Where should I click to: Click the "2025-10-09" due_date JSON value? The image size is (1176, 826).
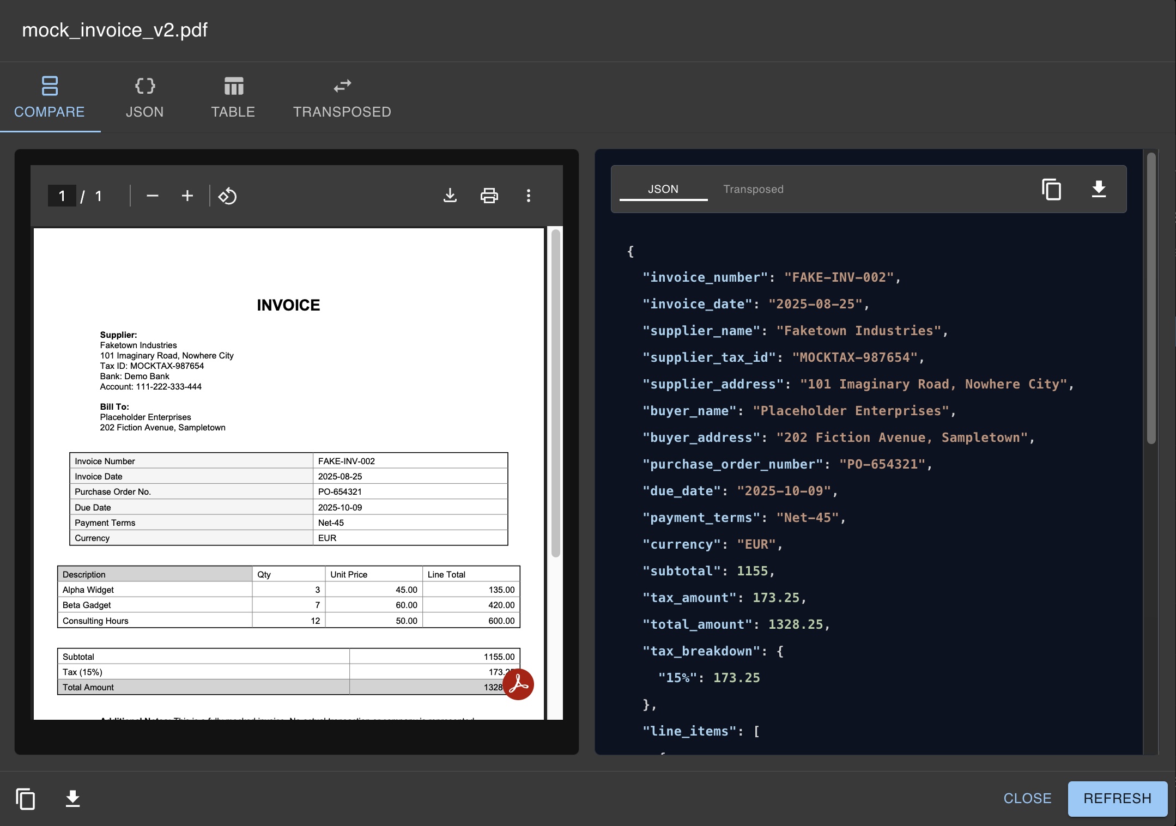coord(784,491)
